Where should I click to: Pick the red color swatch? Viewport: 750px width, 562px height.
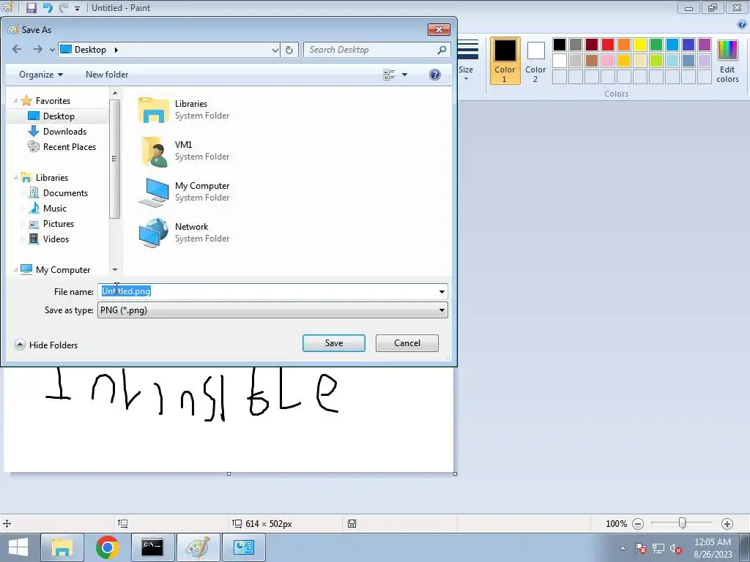(607, 45)
